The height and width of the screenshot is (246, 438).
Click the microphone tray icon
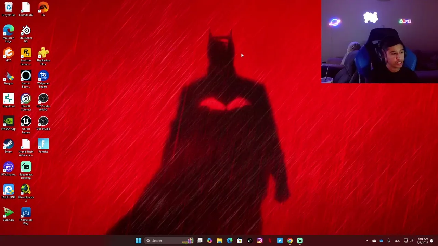pos(389,241)
